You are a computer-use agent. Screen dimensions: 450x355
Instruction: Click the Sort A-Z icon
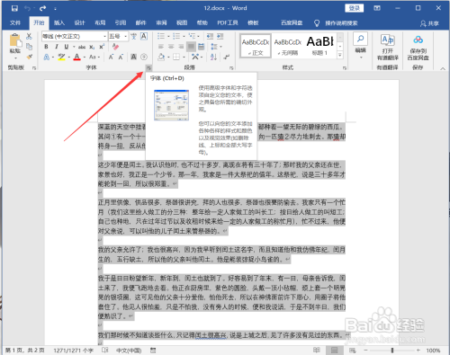coord(213,57)
